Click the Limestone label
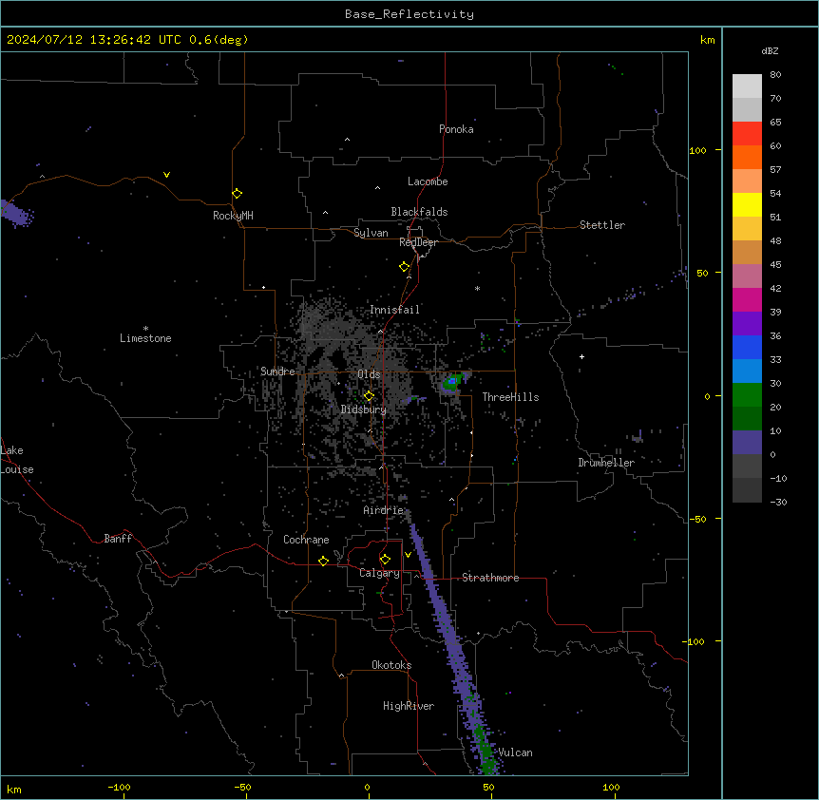Viewport: 819px width, 800px height. coord(145,338)
